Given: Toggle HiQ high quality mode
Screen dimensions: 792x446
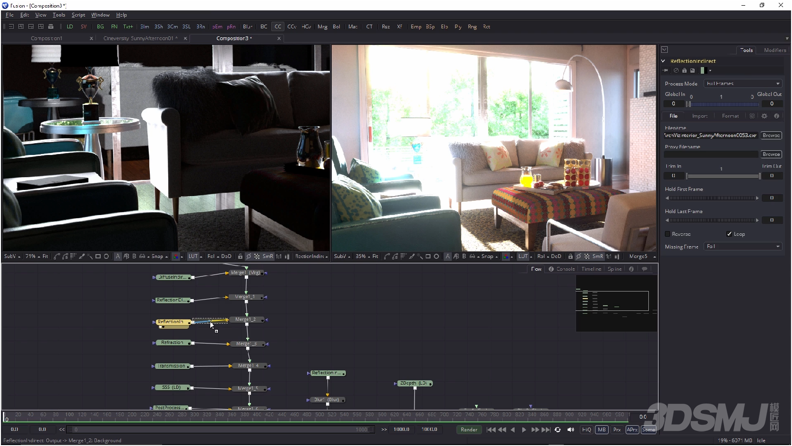Looking at the screenshot, I should click(586, 430).
